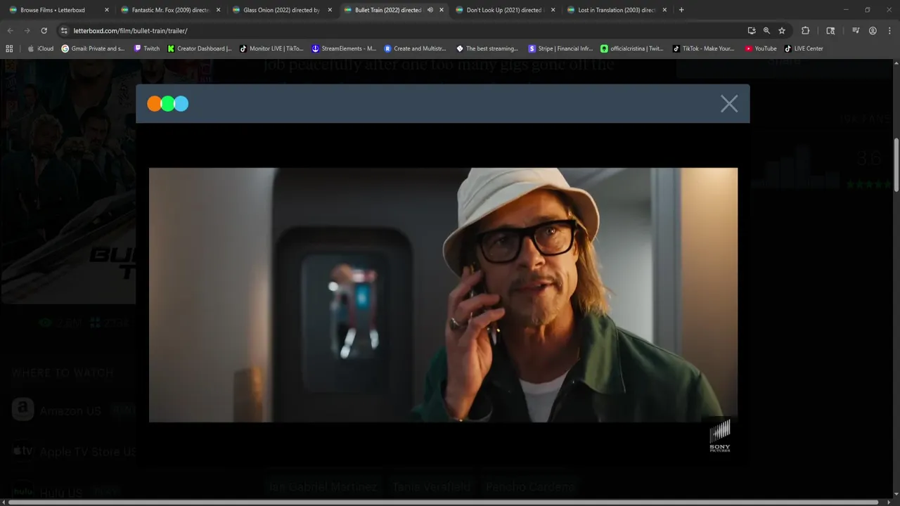The width and height of the screenshot is (900, 506).
Task: View site information icon in address bar
Action: pyautogui.click(x=64, y=31)
